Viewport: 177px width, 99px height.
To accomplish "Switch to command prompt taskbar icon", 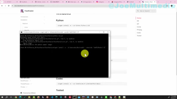I will 74,97.
